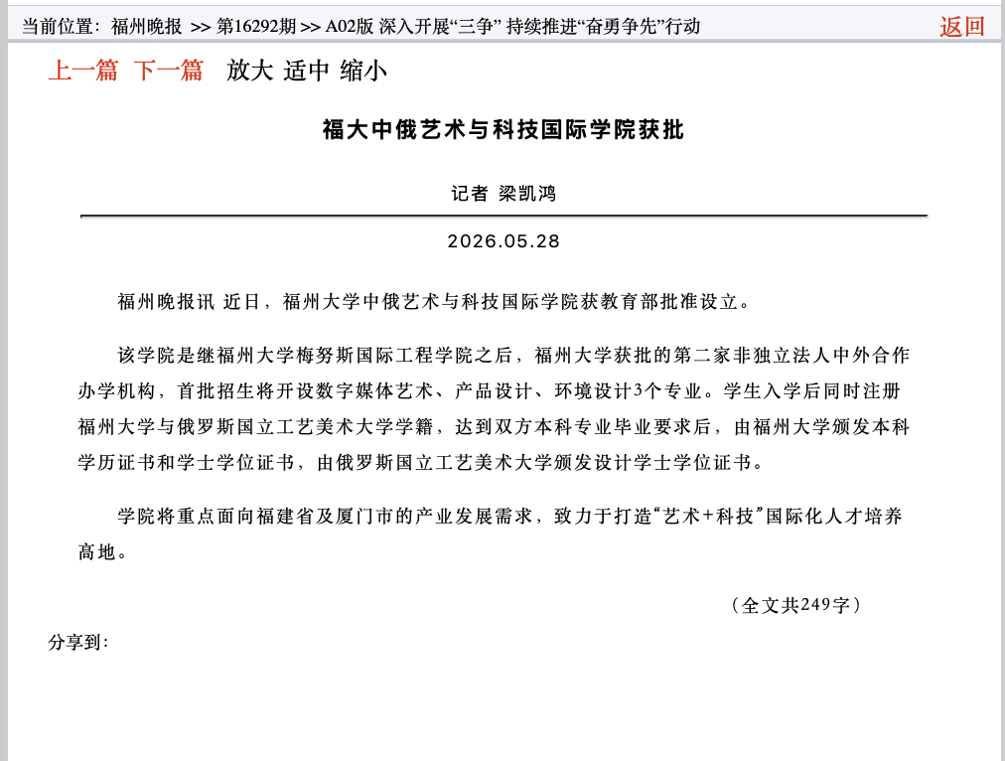Open A02版 section in the breadcrumb
This screenshot has height=761, width=1005.
[512, 26]
